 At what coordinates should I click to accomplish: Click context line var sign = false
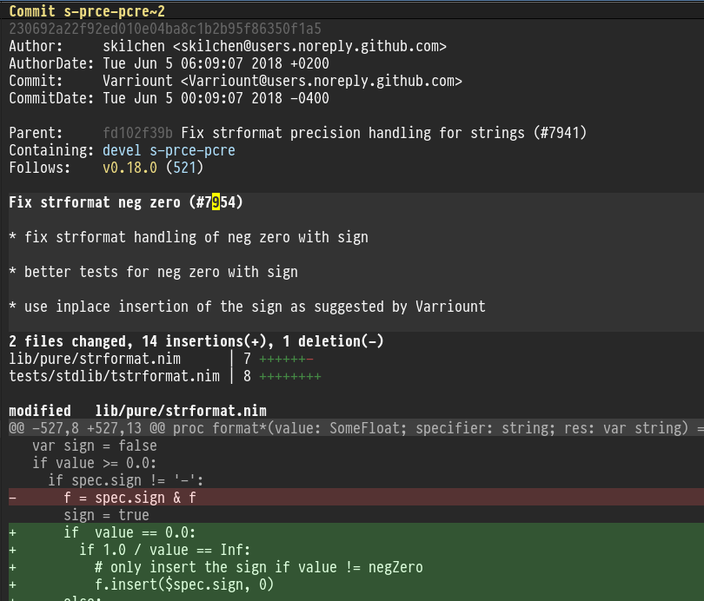(95, 446)
